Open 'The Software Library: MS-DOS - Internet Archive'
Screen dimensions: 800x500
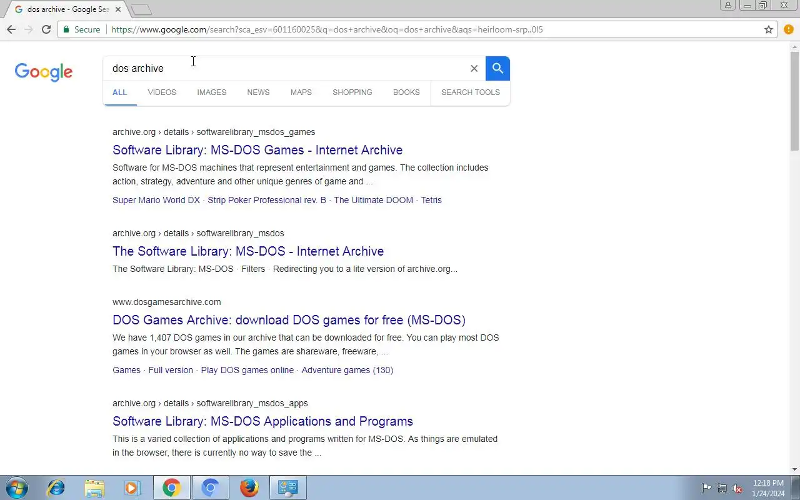(248, 251)
